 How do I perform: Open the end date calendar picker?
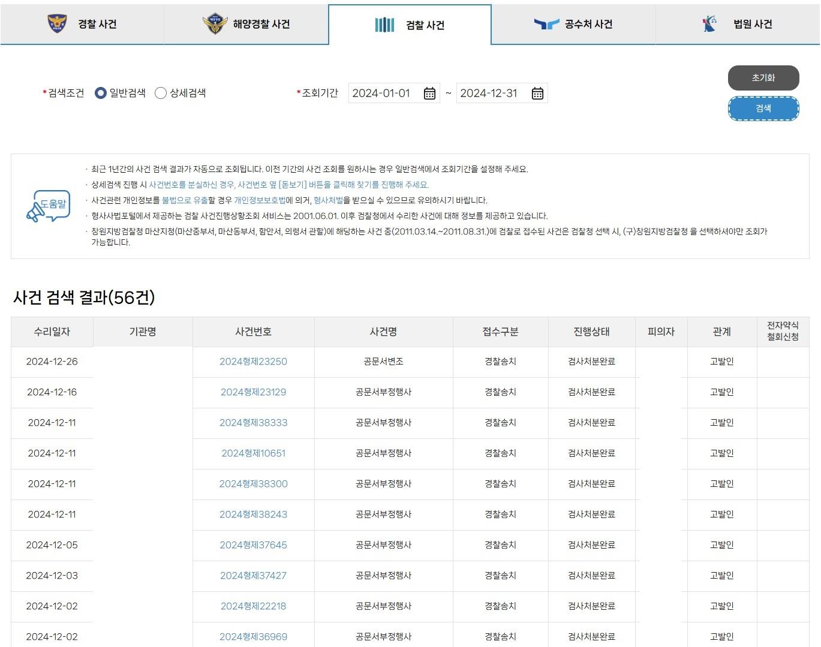click(x=537, y=94)
